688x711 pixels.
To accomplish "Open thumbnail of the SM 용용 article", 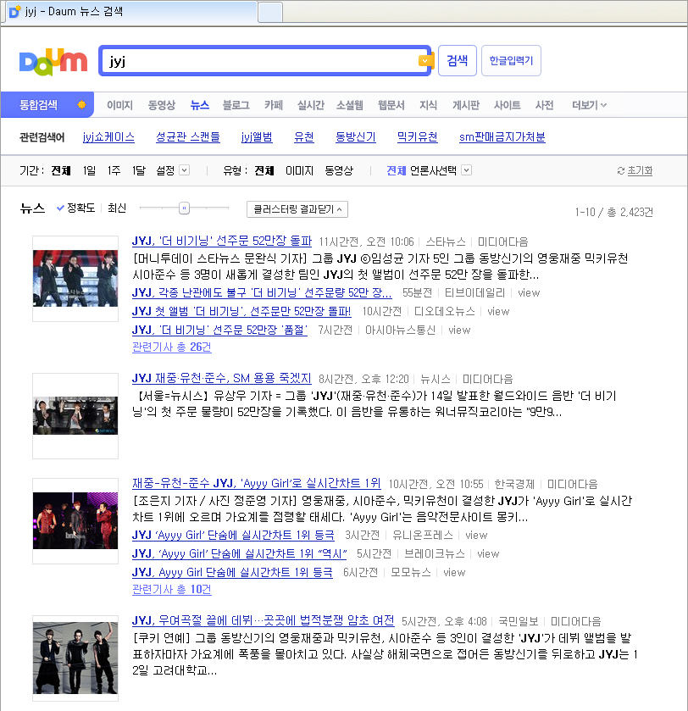I will point(75,416).
